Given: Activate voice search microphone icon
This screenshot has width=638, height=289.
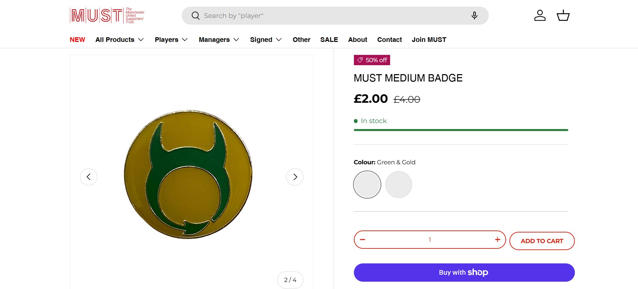Looking at the screenshot, I should pyautogui.click(x=474, y=16).
